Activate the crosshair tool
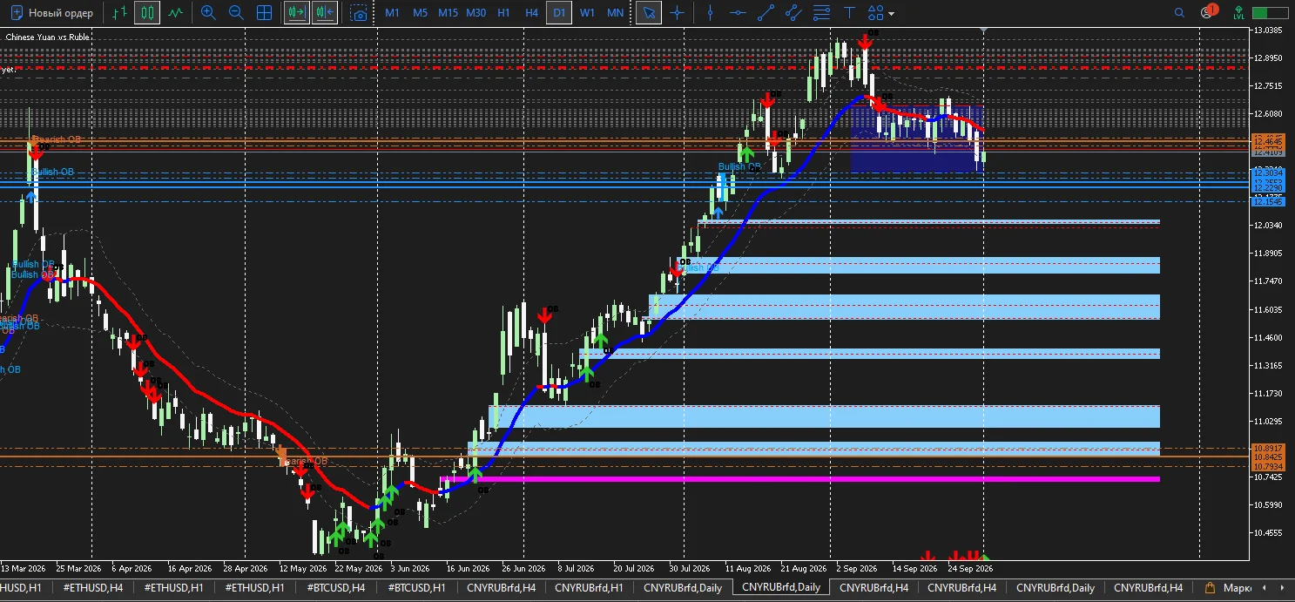 pyautogui.click(x=677, y=13)
